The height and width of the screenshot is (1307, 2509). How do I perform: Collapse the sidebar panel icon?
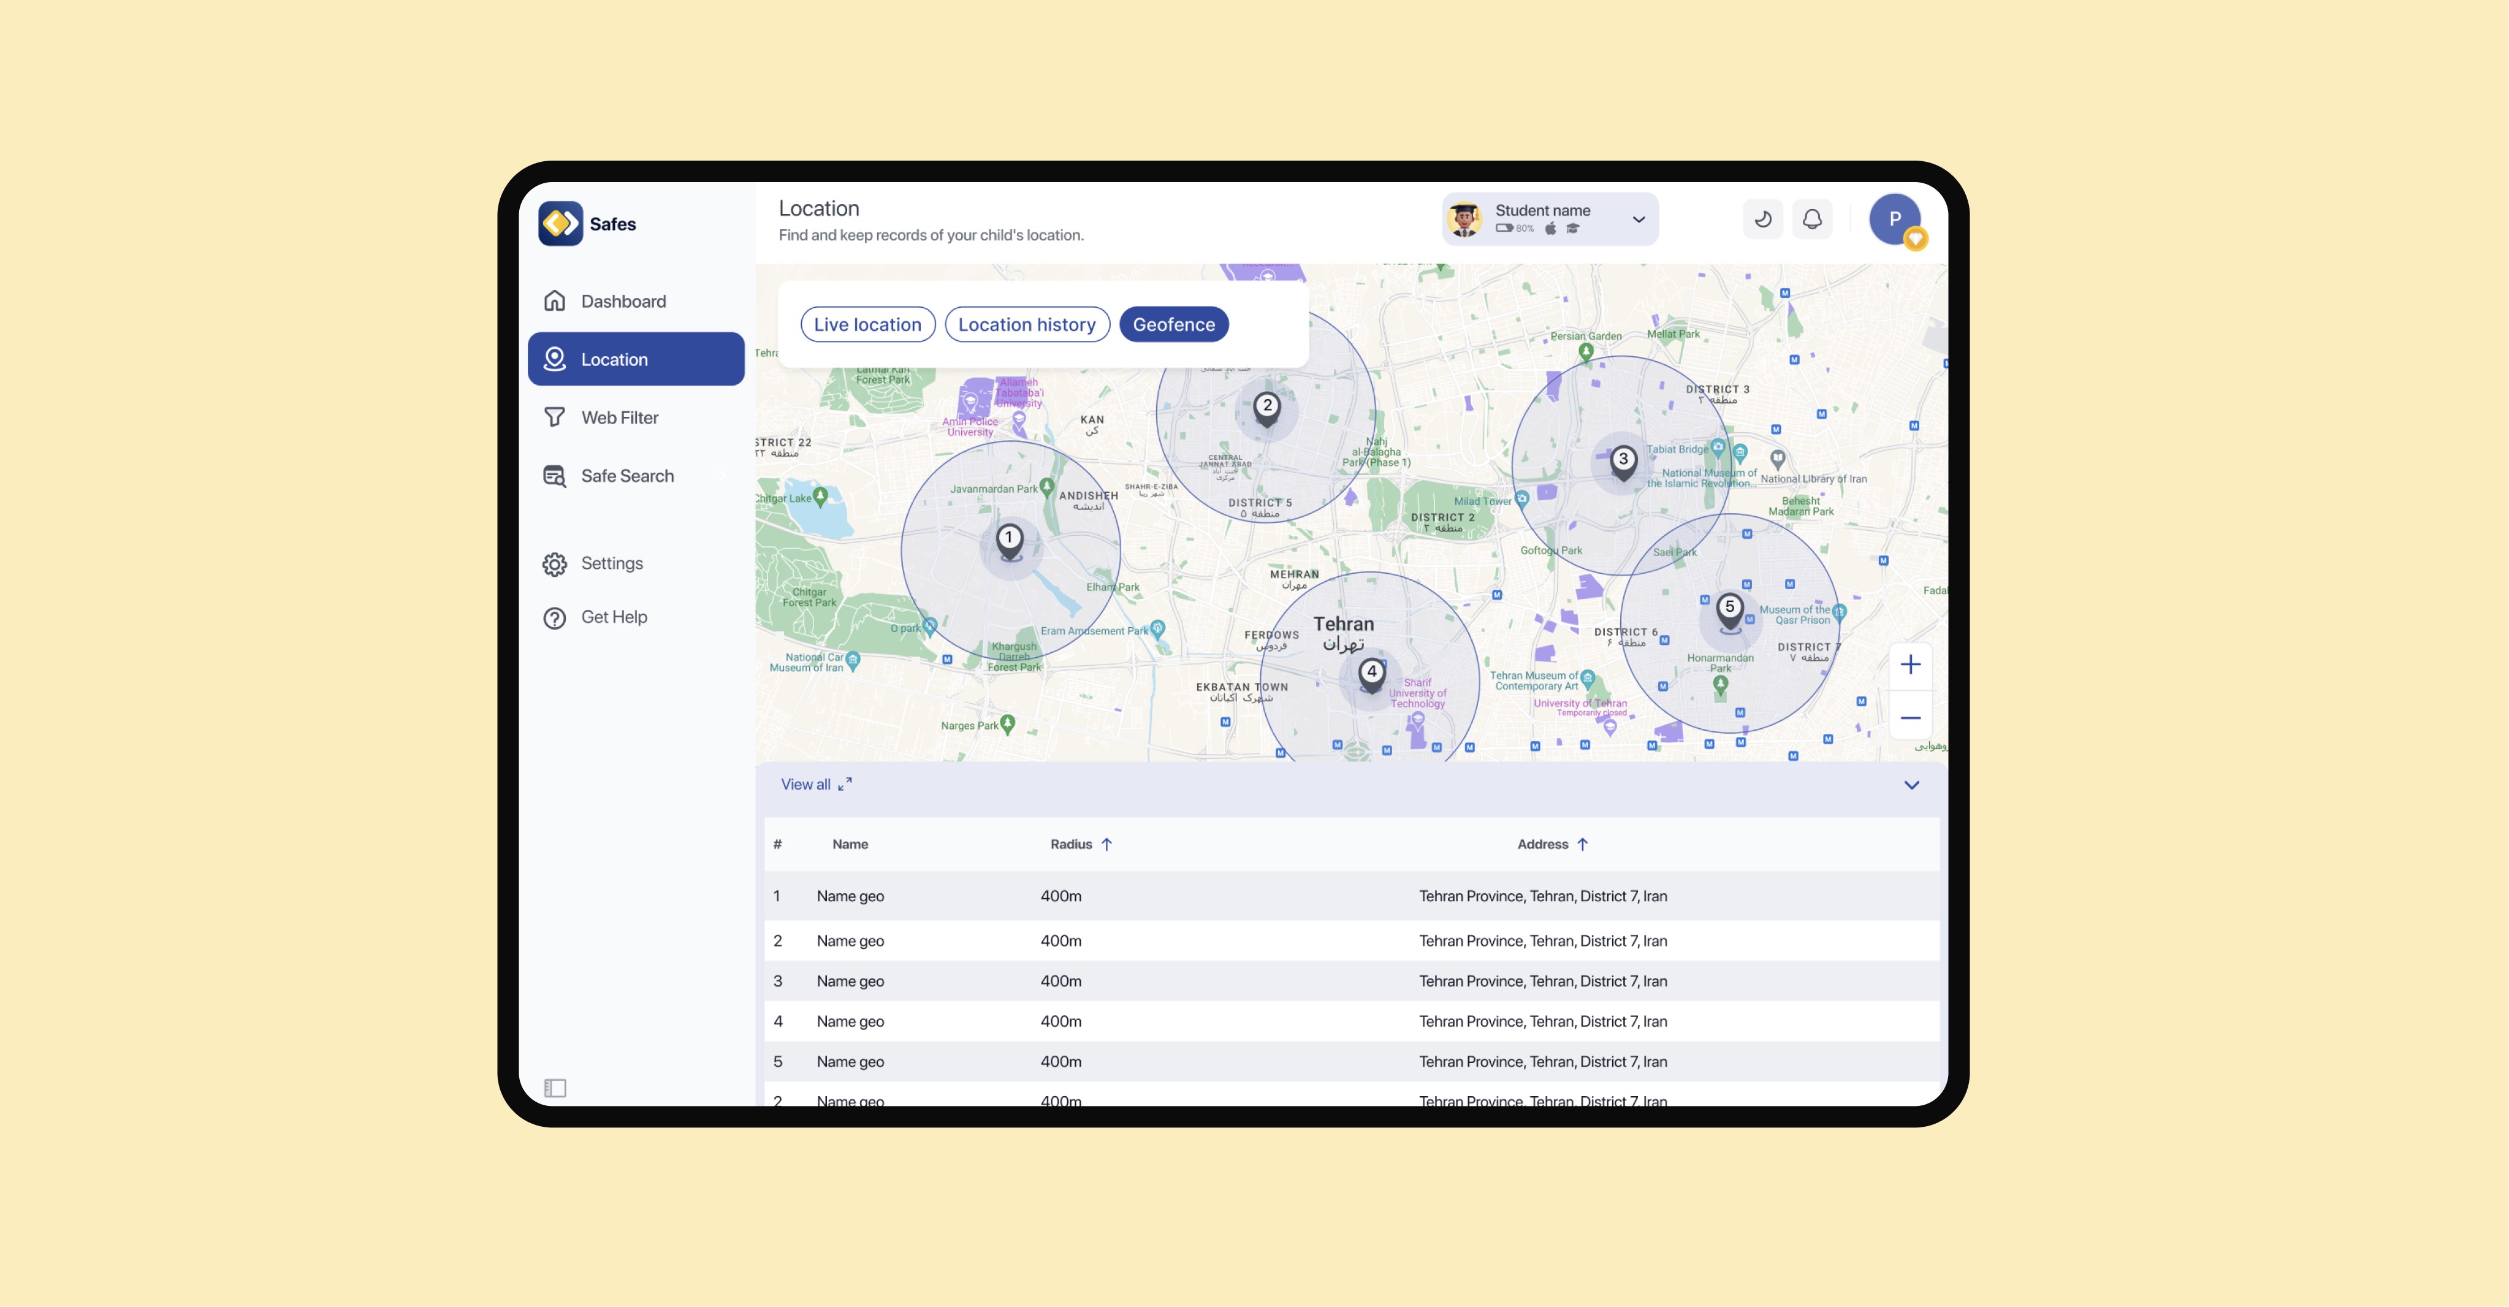point(555,1088)
